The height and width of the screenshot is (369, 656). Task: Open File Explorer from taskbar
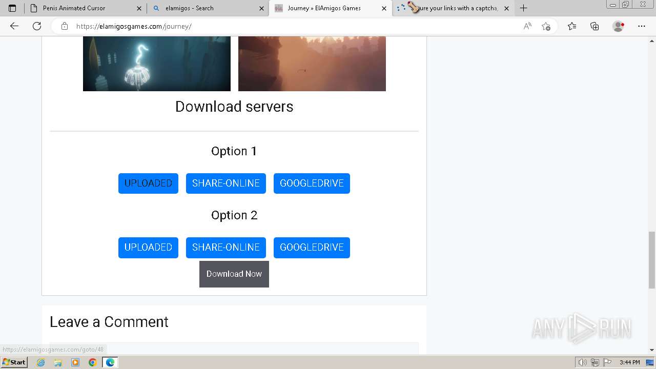58,362
